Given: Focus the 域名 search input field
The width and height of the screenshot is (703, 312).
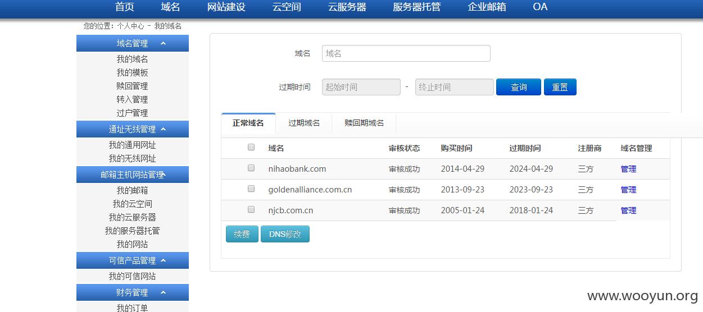Looking at the screenshot, I should click(406, 53).
